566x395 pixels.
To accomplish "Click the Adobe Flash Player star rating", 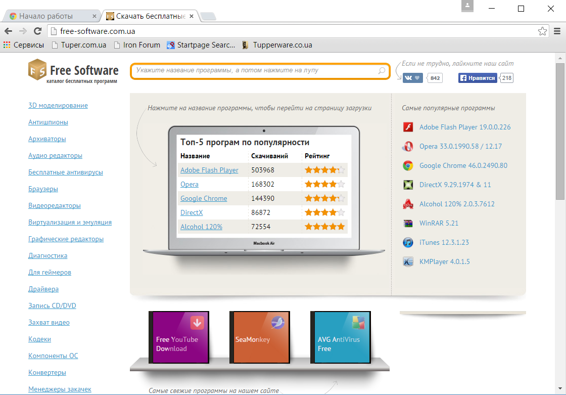I will 325,170.
